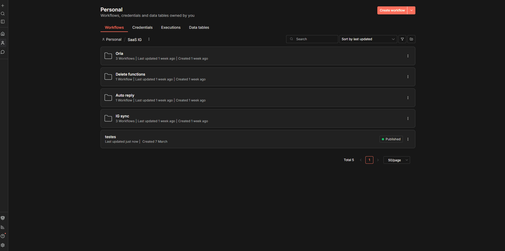Click the plus icon in the left sidebar
The height and width of the screenshot is (251, 505).
3,6
